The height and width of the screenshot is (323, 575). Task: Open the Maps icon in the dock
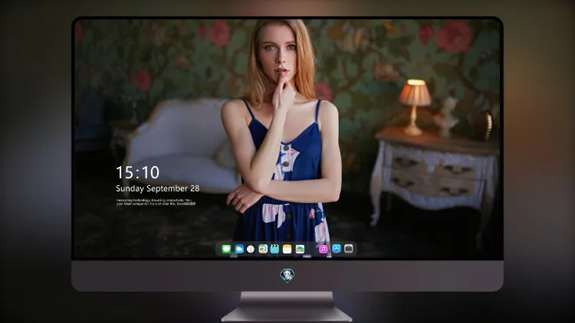263,249
